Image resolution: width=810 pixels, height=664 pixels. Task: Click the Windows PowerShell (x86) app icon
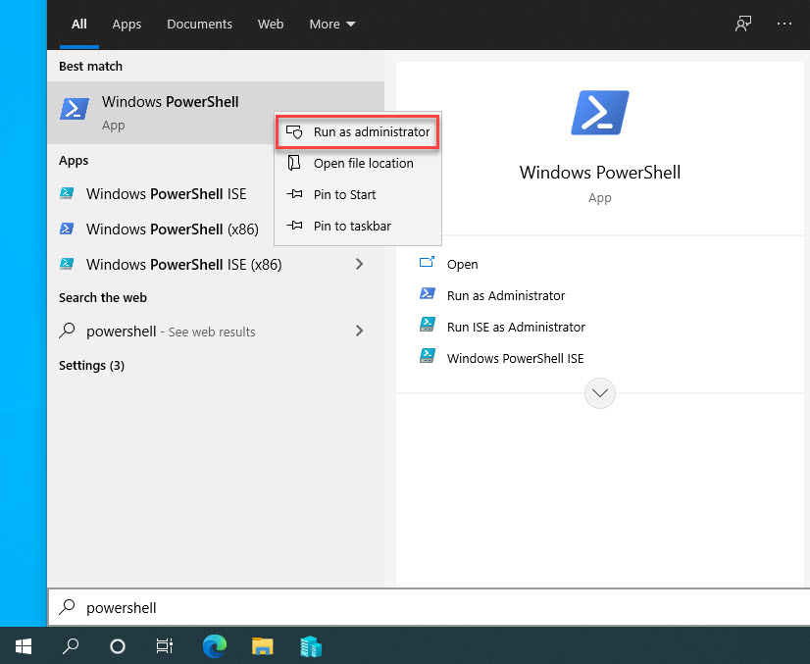click(x=67, y=229)
